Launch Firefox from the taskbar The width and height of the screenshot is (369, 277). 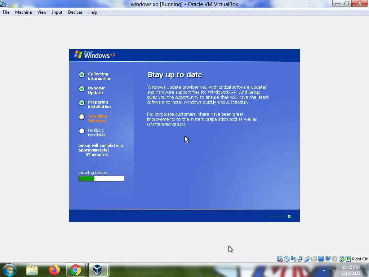click(x=54, y=270)
